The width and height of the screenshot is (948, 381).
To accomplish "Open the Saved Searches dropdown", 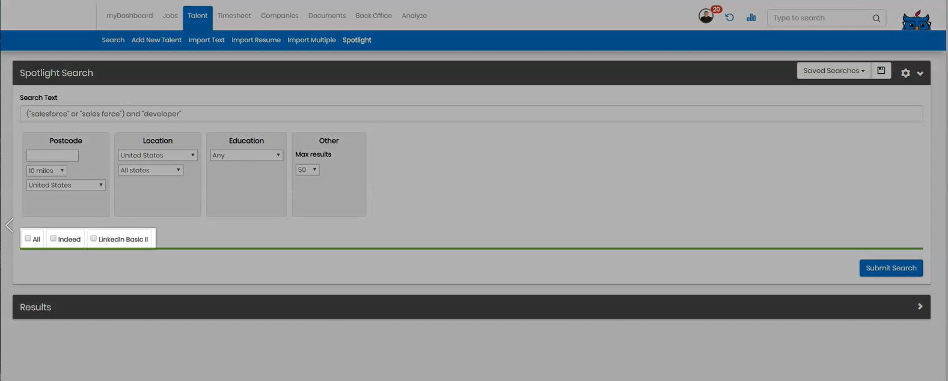I will coord(833,70).
